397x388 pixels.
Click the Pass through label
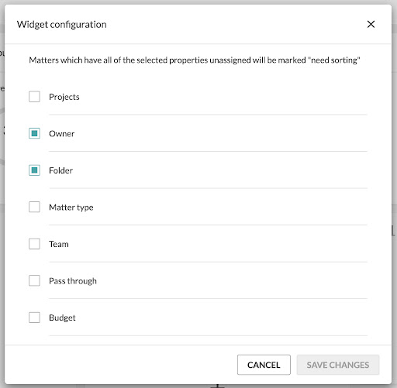(x=73, y=281)
